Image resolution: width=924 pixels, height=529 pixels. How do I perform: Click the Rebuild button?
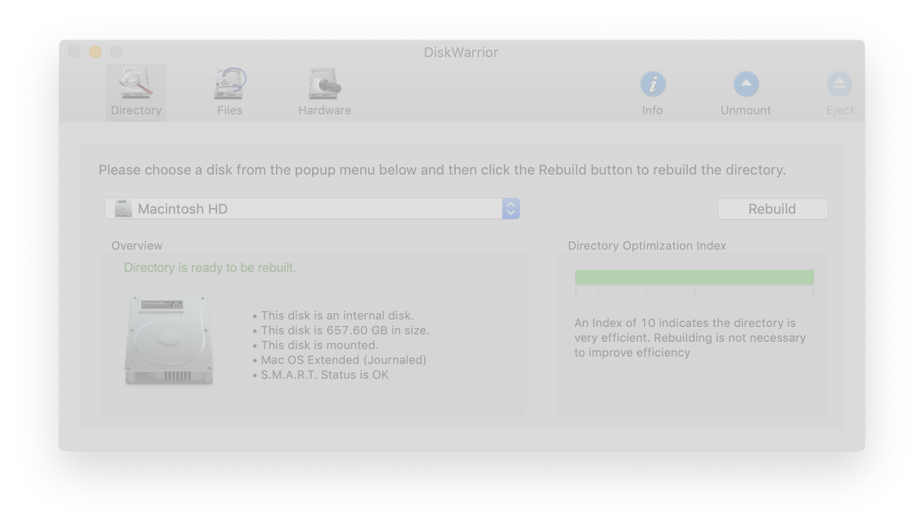772,209
